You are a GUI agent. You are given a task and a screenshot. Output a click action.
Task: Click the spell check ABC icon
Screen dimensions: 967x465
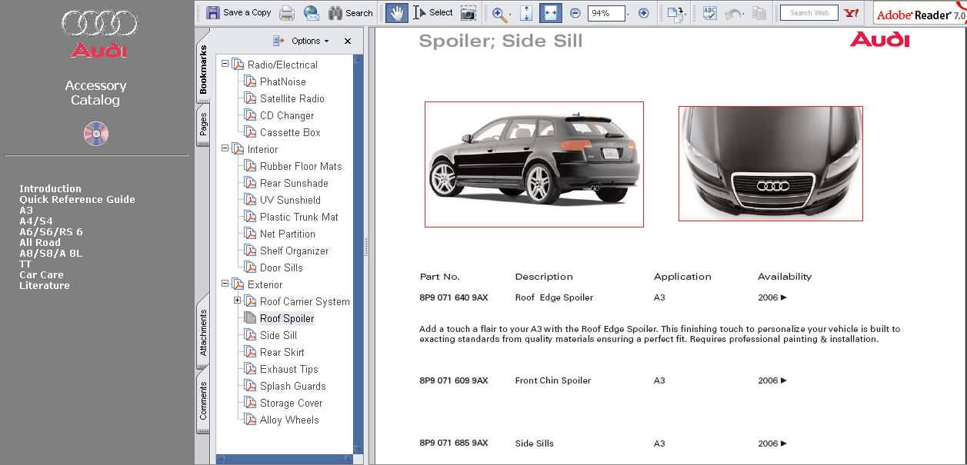click(710, 13)
